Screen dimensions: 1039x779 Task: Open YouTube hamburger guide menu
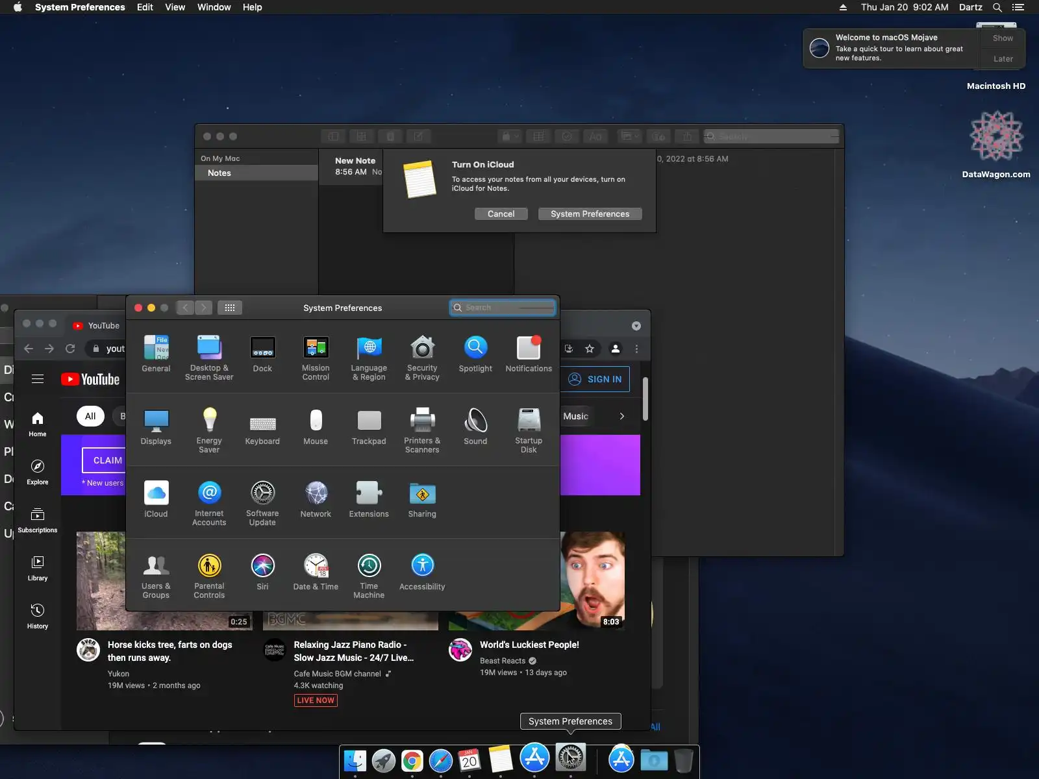38,379
